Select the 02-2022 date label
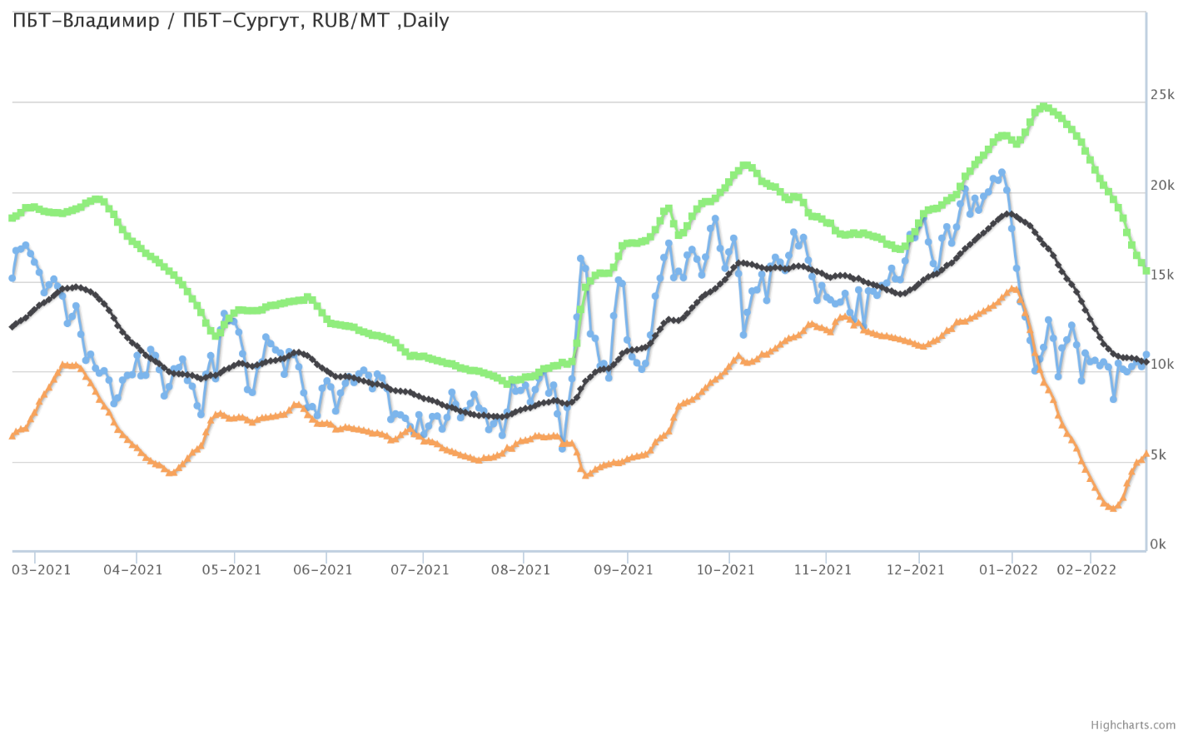Screen dimensions: 1188x735 pyautogui.click(x=1086, y=569)
